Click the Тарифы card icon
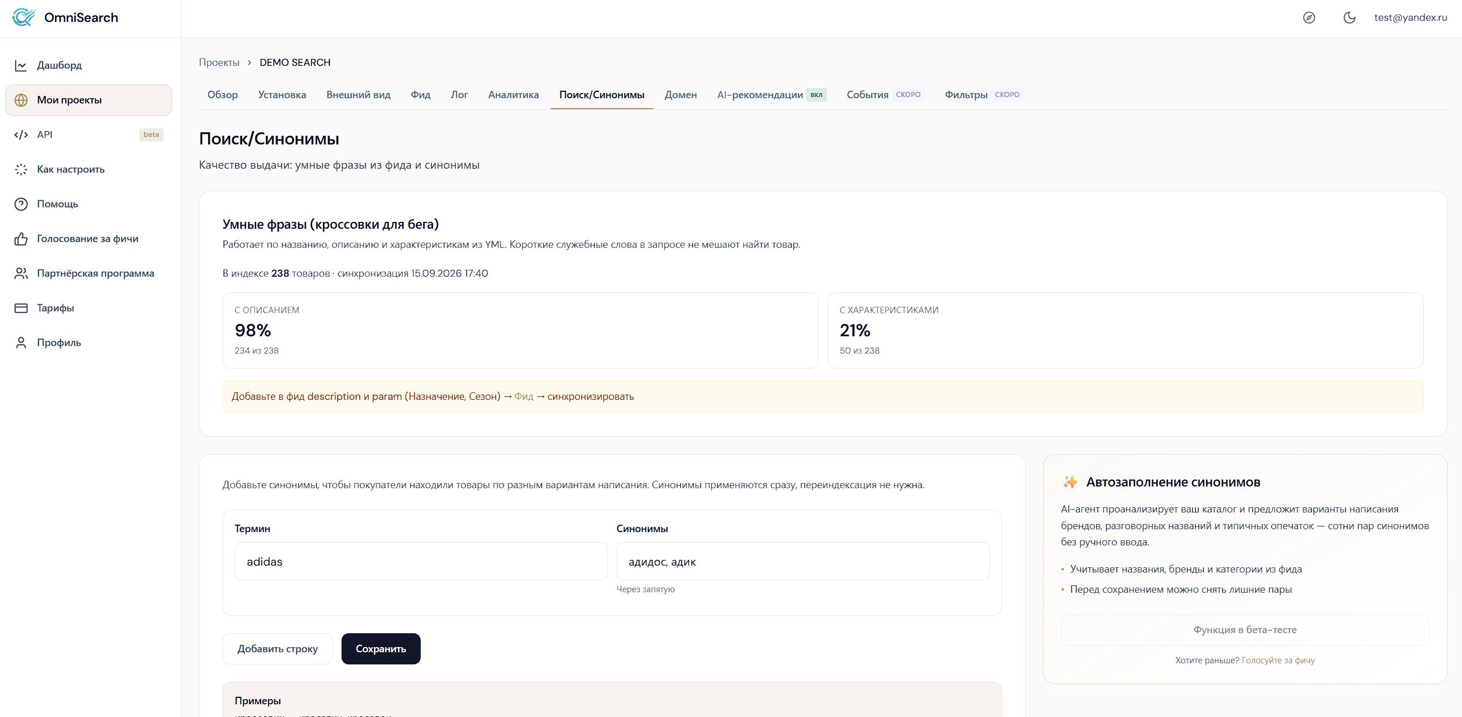Screen dimensions: 1462x717 point(21,308)
